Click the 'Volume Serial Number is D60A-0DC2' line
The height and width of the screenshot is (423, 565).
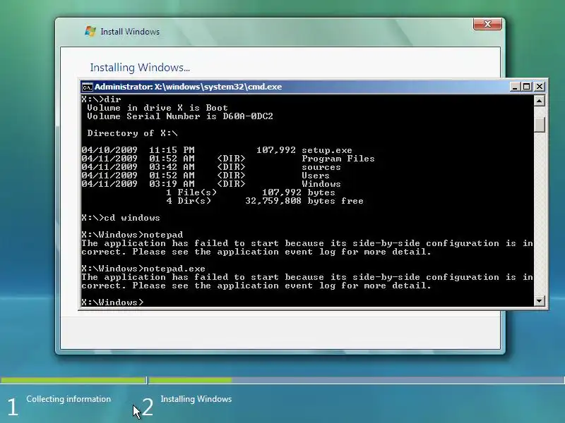180,116
